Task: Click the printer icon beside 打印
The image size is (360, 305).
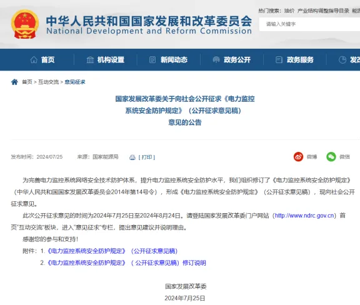Action: 132,157
